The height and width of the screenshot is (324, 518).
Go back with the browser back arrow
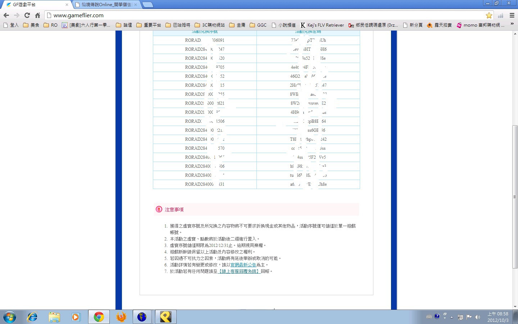click(6, 15)
